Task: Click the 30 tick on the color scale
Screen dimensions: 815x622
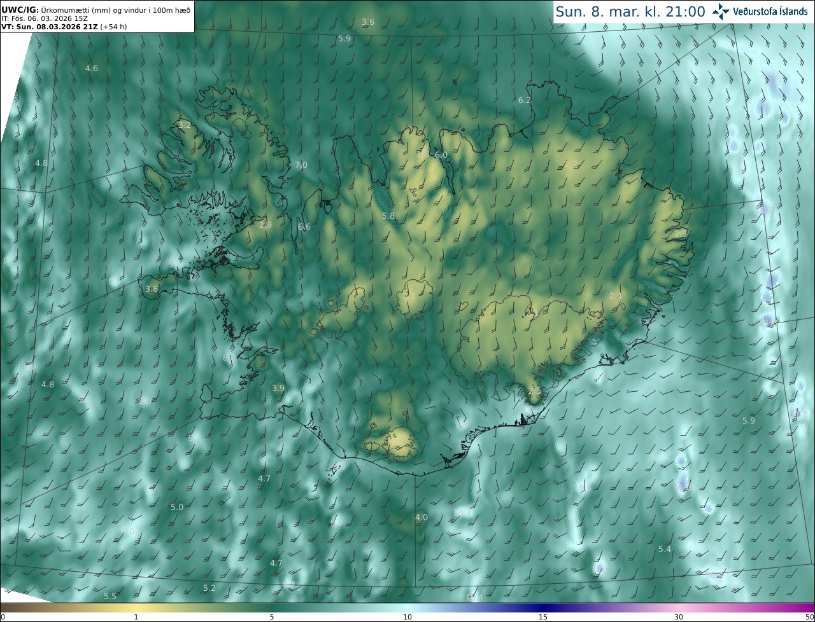Action: 679,617
